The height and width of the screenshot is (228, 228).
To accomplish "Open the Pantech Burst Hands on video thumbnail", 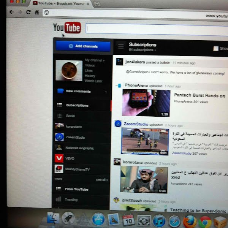I will tap(146, 103).
